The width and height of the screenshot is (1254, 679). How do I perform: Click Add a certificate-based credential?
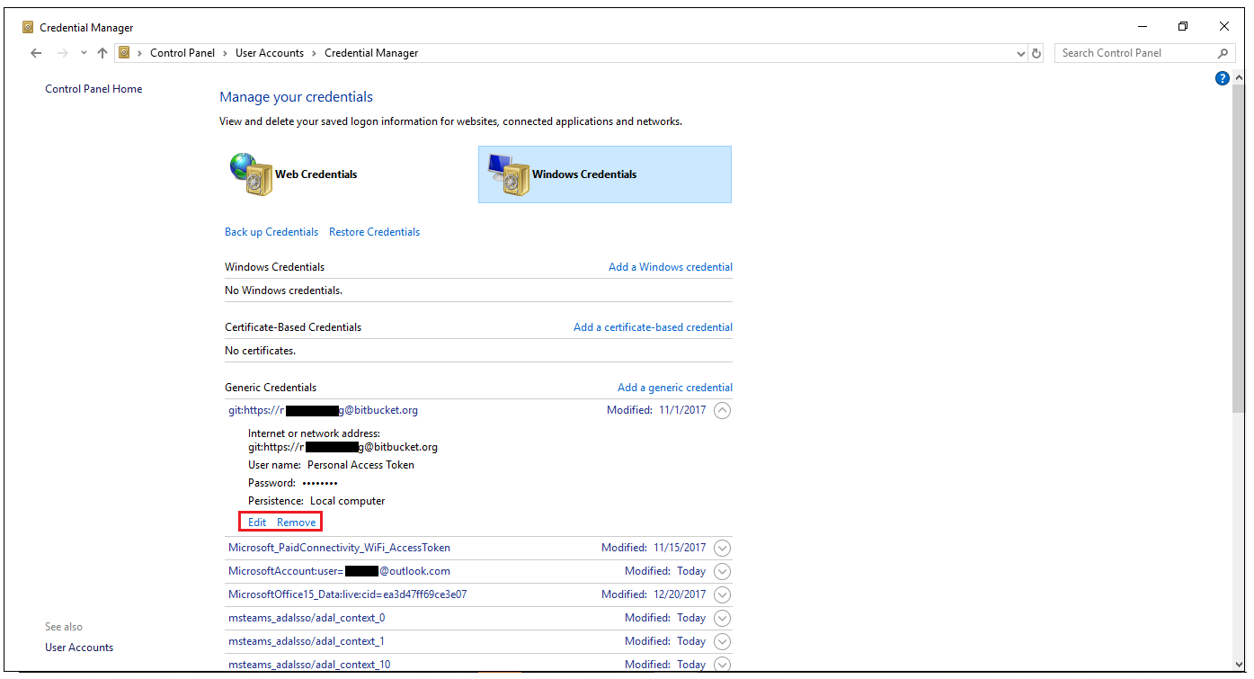pyautogui.click(x=654, y=327)
